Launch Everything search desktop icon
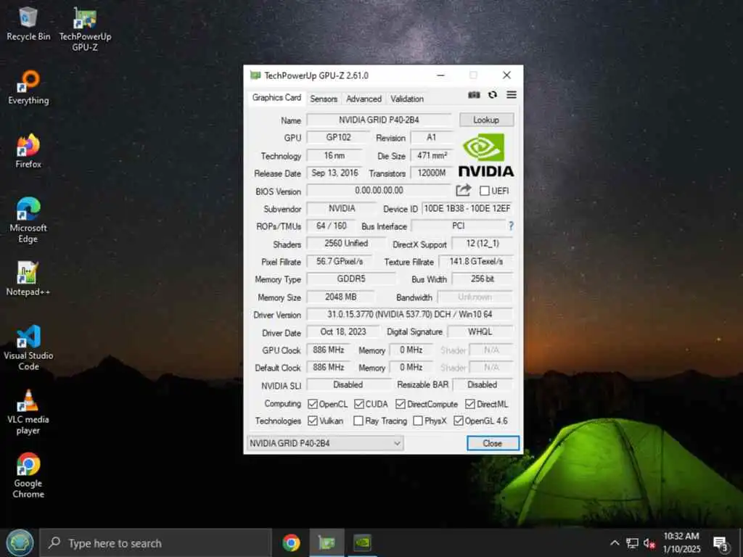 (x=28, y=87)
